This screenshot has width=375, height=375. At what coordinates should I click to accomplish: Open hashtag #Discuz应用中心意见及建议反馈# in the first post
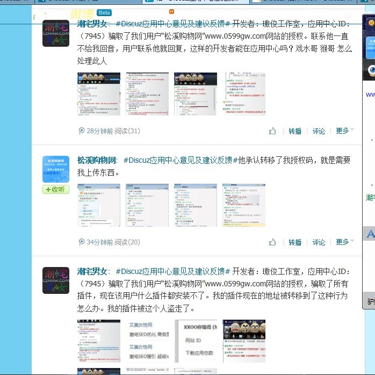(172, 24)
